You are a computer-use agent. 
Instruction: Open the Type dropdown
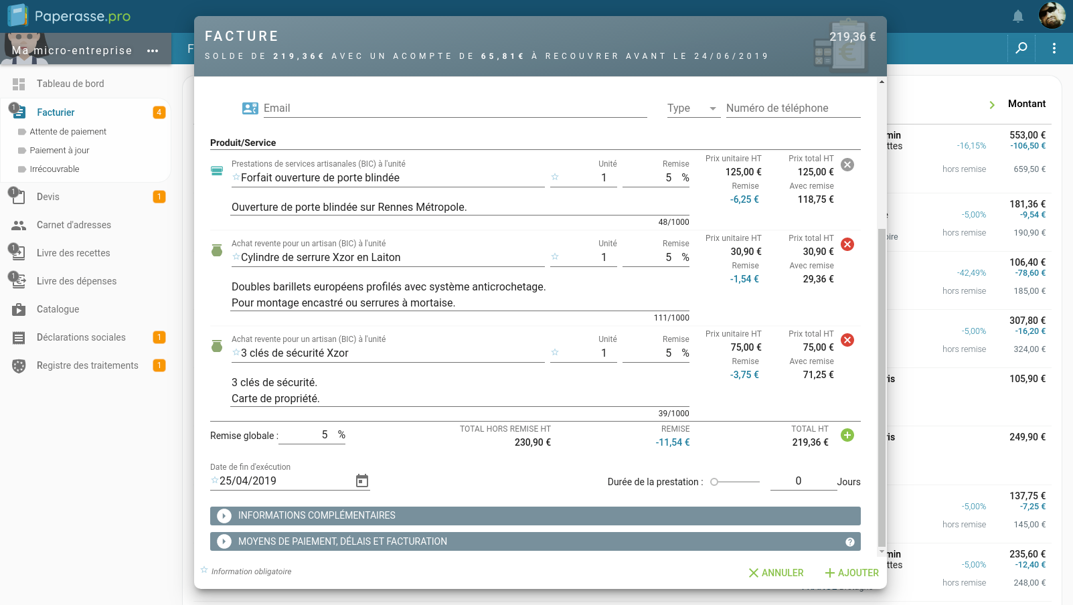point(691,108)
